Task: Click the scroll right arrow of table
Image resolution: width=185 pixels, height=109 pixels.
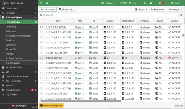Action: click(181, 101)
